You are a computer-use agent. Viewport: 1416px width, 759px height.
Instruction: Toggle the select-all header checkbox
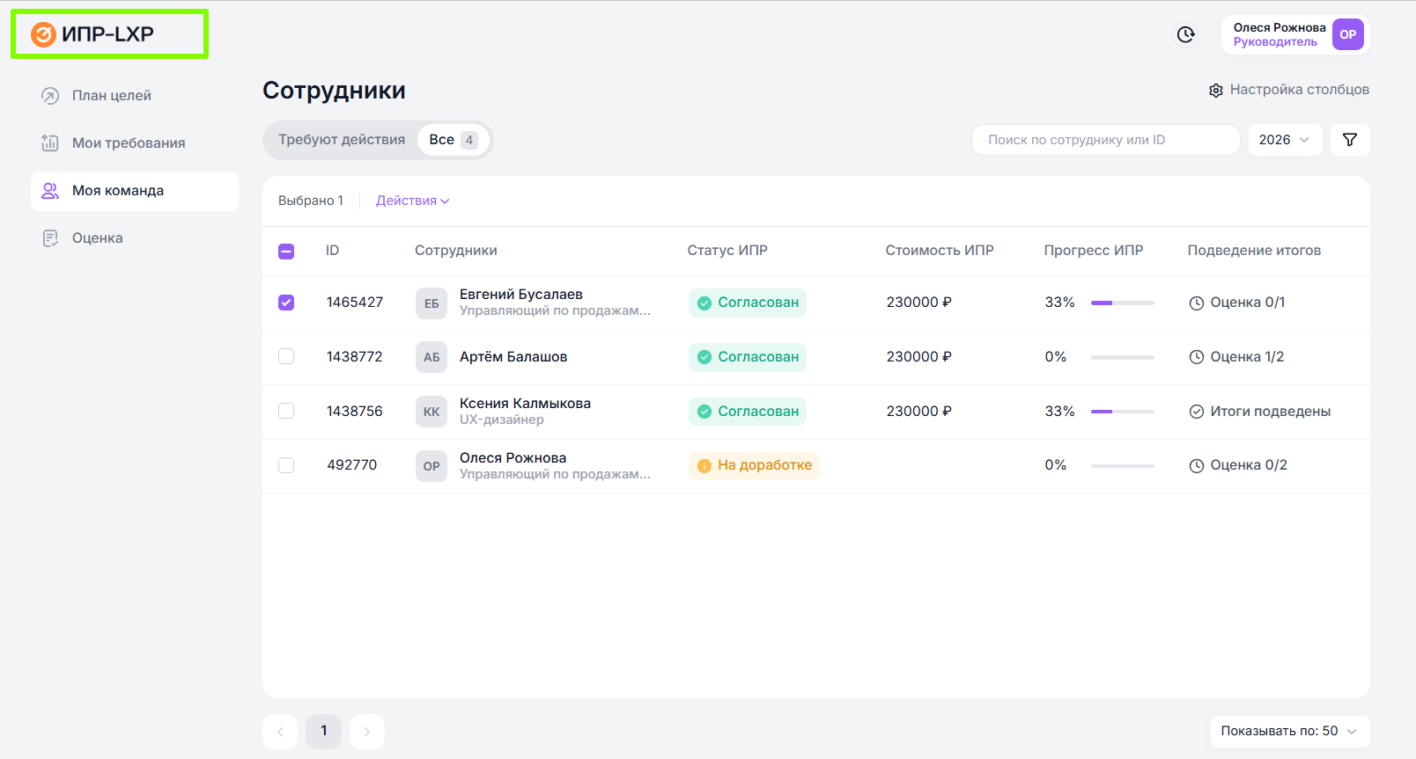pos(286,252)
